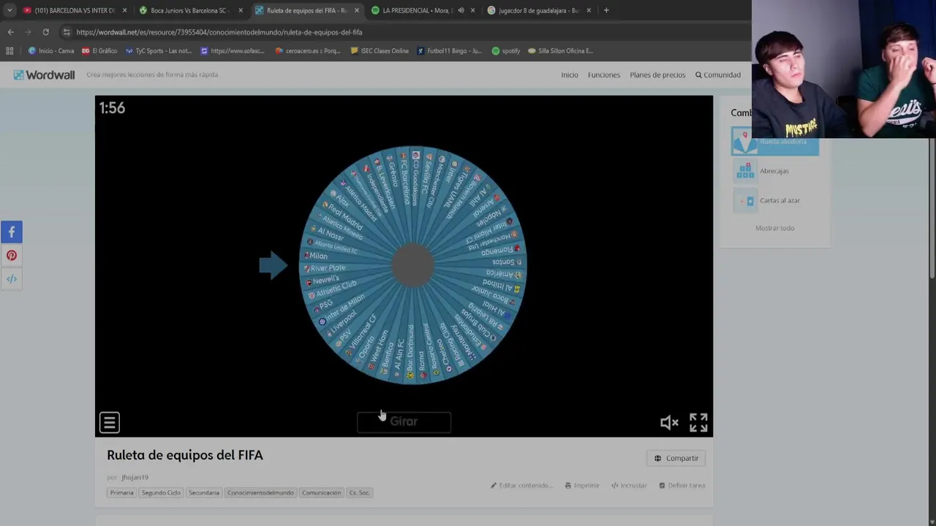Open Inicio - Canva bookmark
This screenshot has height=526, width=936.
[51, 51]
